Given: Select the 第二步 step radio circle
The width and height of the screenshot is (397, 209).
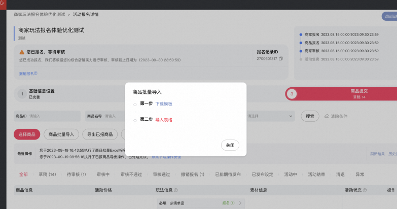Looking at the screenshot, I should [135, 120].
